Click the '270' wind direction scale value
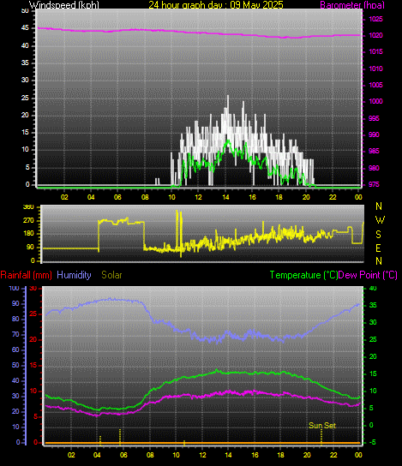The width and height of the screenshot is (402, 466). pos(28,220)
